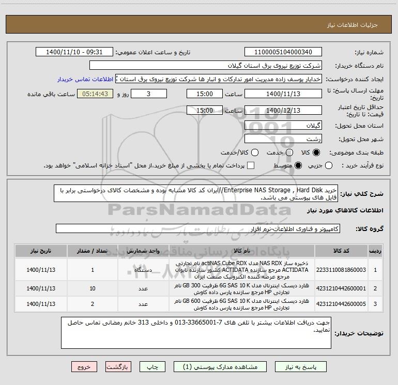Viewport: 398px width, 385px height.
Task: Click the تعداد / مقدار column header
Action: click(x=93, y=251)
